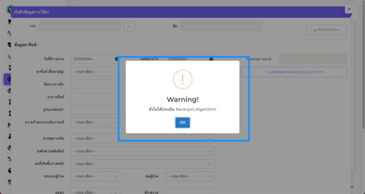Open the แบบทดสอบ Naranjo's algorithm test
The height and width of the screenshot is (194, 365).
coord(294,72)
